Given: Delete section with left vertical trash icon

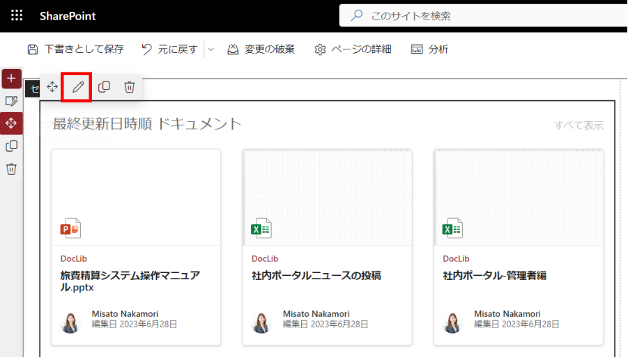Looking at the screenshot, I should tap(11, 169).
